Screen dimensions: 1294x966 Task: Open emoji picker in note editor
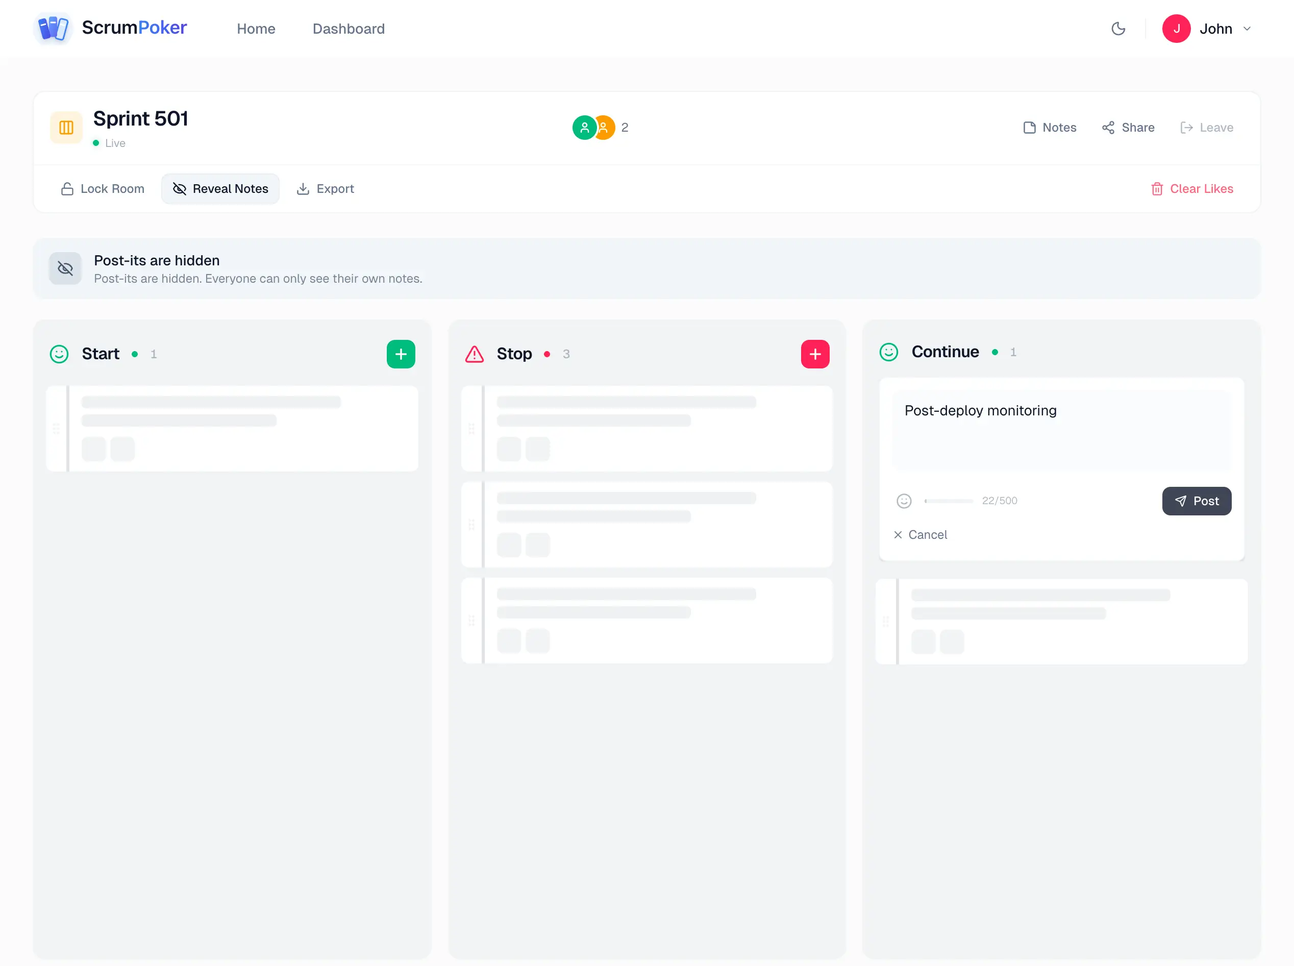click(x=904, y=501)
